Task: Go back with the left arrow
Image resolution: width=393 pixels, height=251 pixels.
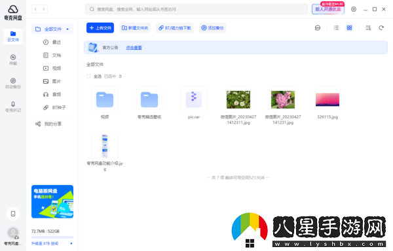Action: pyautogui.click(x=35, y=9)
